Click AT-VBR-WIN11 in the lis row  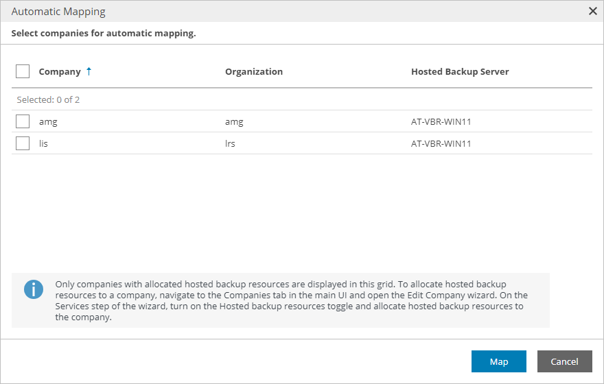(441, 143)
